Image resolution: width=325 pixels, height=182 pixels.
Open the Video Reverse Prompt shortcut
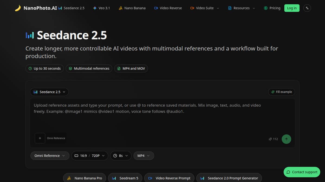pos(169,178)
